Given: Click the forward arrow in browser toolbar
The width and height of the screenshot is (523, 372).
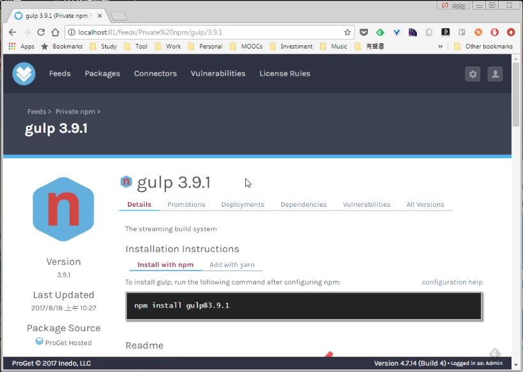Looking at the screenshot, I should tap(27, 33).
